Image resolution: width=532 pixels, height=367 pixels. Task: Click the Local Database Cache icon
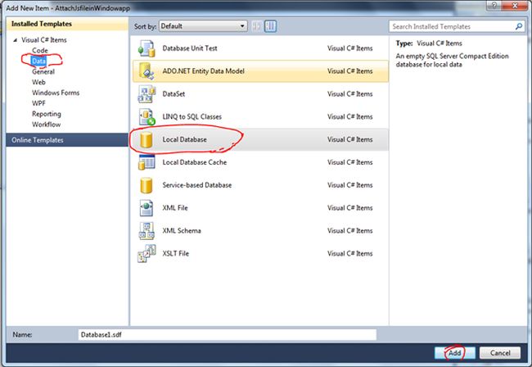coord(147,162)
